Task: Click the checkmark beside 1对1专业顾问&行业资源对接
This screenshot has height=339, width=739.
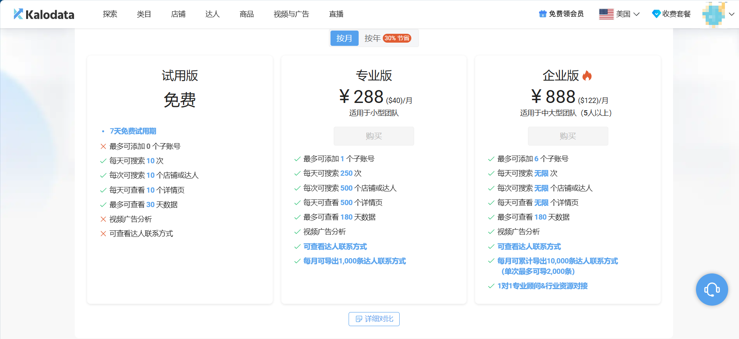Action: coord(491,286)
